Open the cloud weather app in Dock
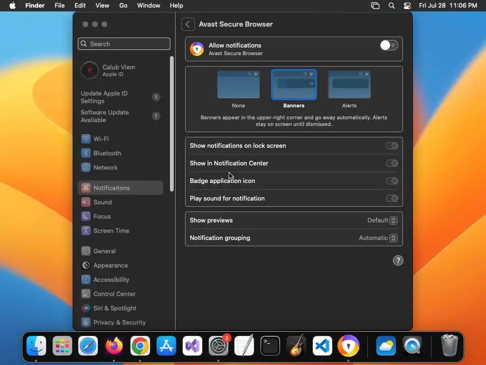 pos(386,346)
